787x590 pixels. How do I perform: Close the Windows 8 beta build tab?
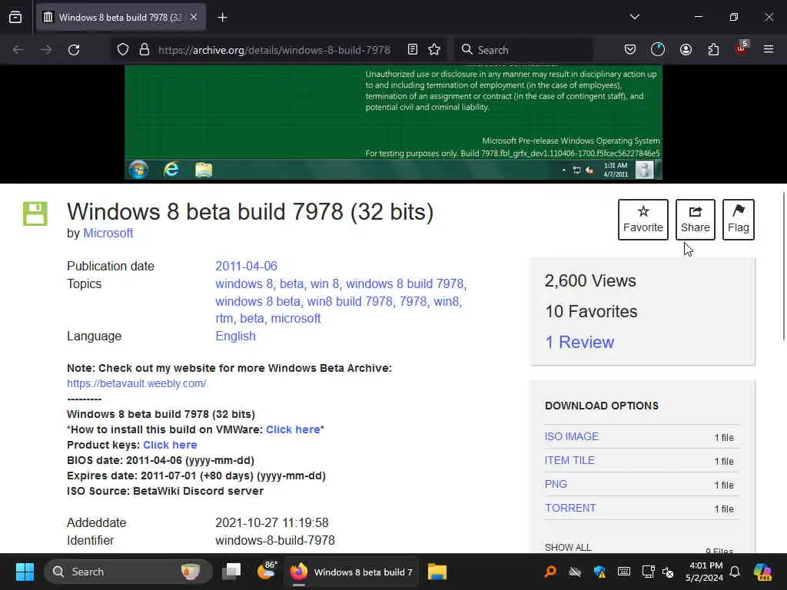[x=194, y=18]
